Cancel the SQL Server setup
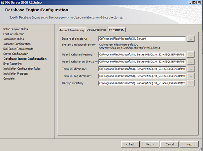 coord(170,144)
